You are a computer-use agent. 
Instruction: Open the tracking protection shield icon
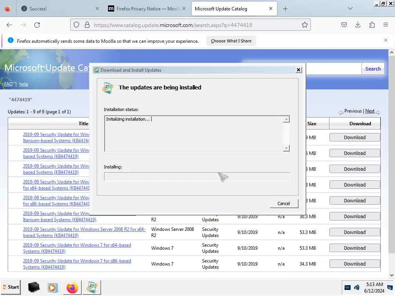pyautogui.click(x=76, y=25)
